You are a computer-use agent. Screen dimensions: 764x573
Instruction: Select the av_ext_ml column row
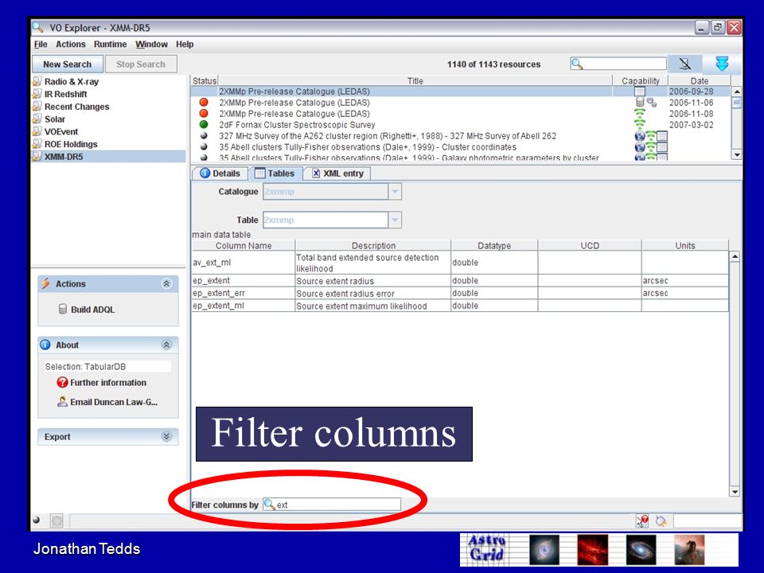coord(460,263)
